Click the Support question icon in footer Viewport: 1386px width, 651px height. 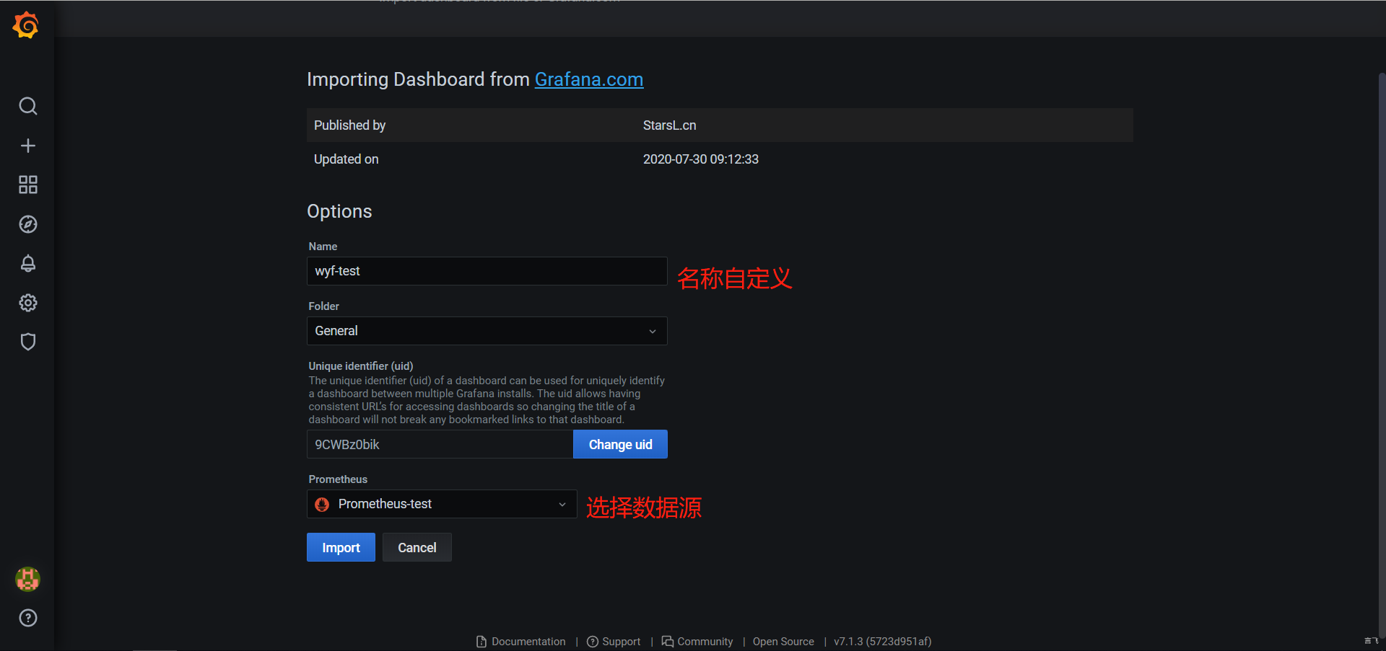pos(593,642)
